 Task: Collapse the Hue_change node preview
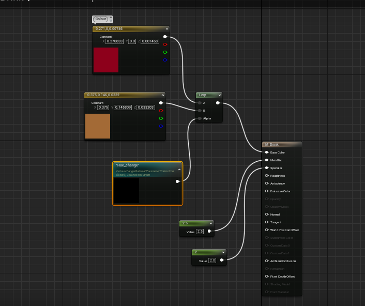click(179, 169)
